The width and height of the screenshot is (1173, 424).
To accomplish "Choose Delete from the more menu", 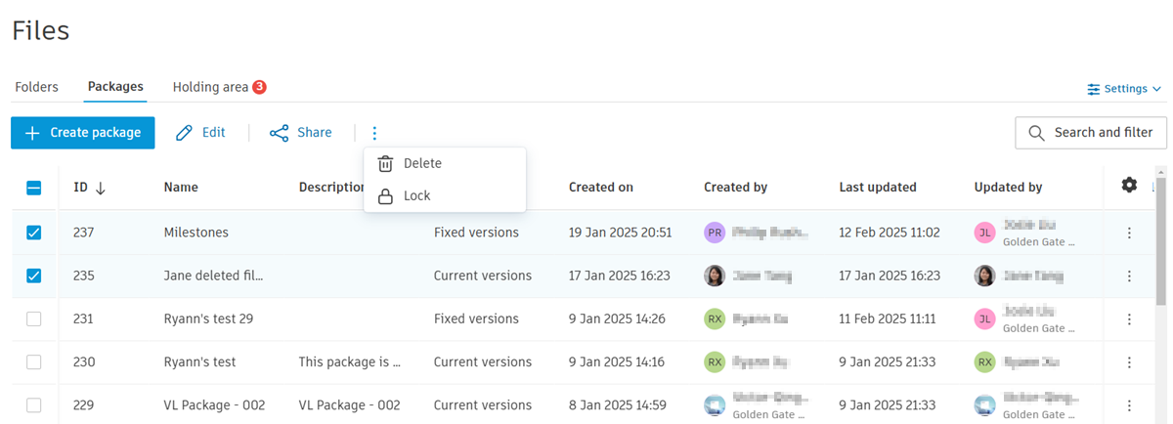I will (422, 163).
